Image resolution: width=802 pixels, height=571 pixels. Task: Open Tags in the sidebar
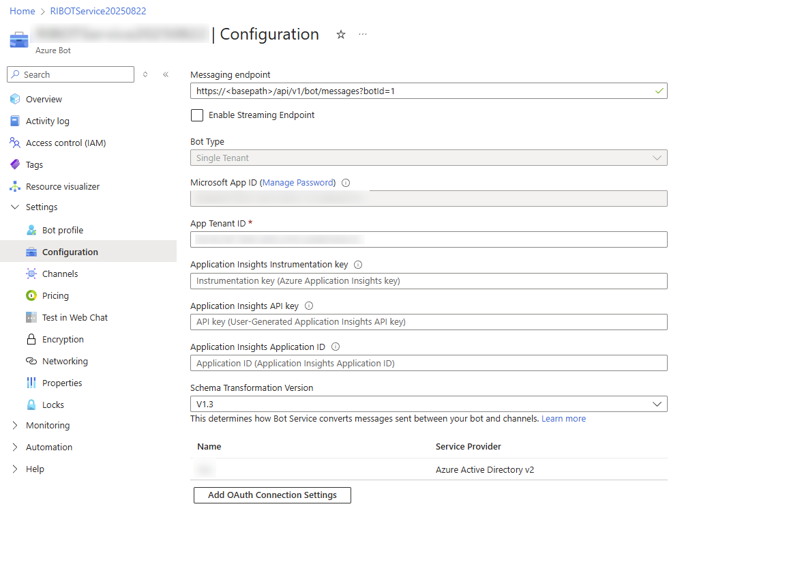pyautogui.click(x=34, y=165)
